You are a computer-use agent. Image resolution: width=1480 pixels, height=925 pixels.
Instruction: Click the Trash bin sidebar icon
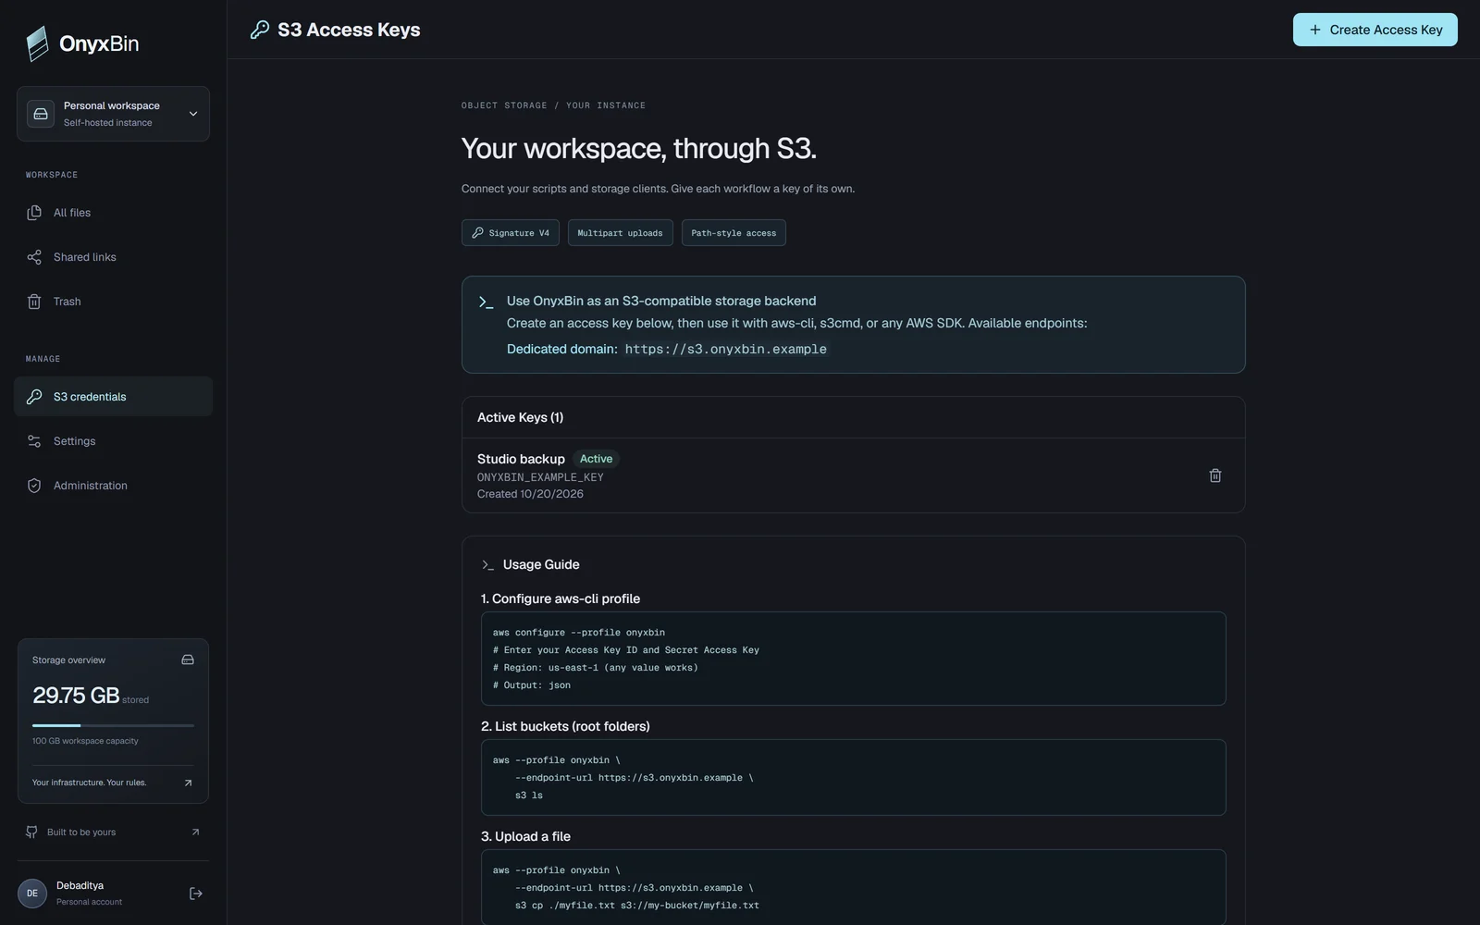[34, 302]
